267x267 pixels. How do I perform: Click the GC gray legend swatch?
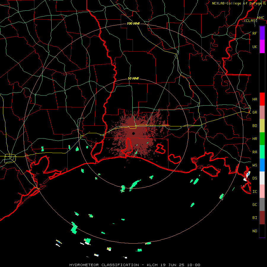point(262,204)
